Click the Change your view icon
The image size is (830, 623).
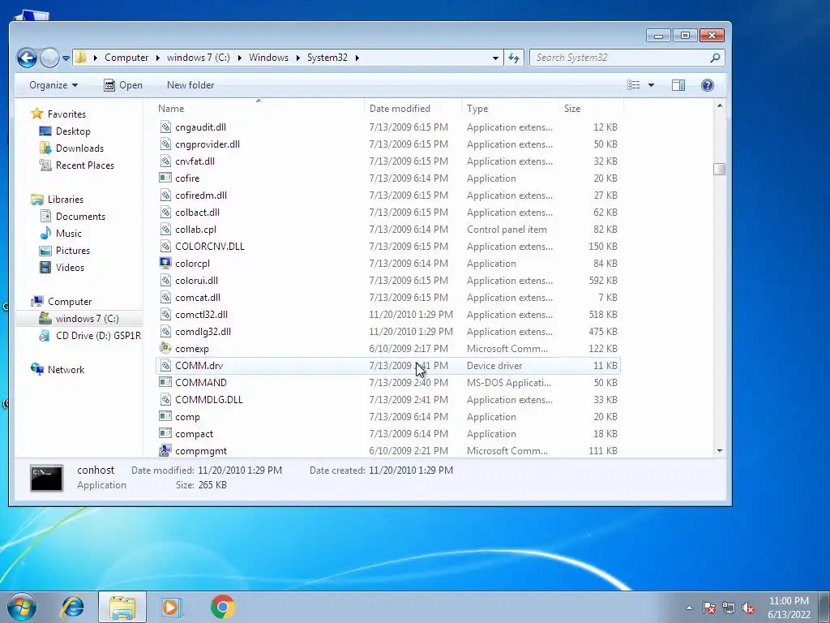tap(634, 85)
